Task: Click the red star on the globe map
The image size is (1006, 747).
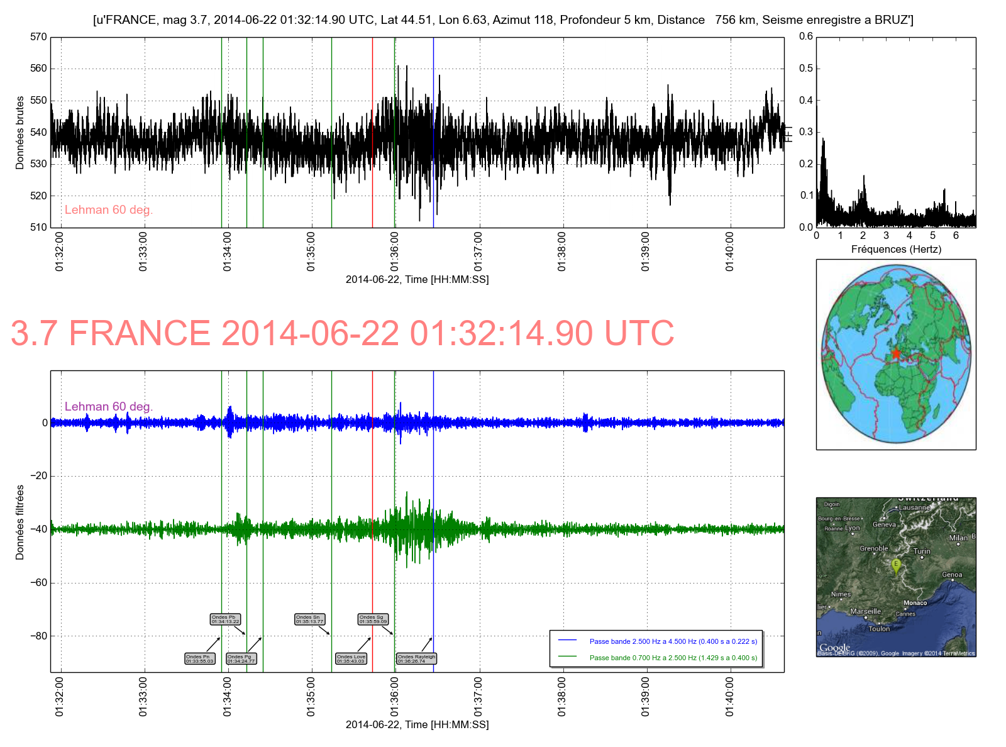Action: 896,354
